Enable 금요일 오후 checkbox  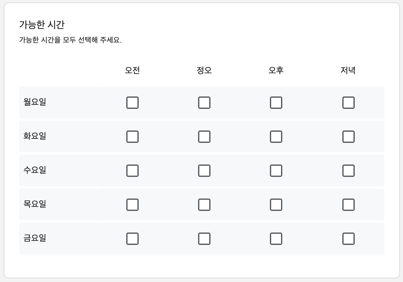coord(276,239)
